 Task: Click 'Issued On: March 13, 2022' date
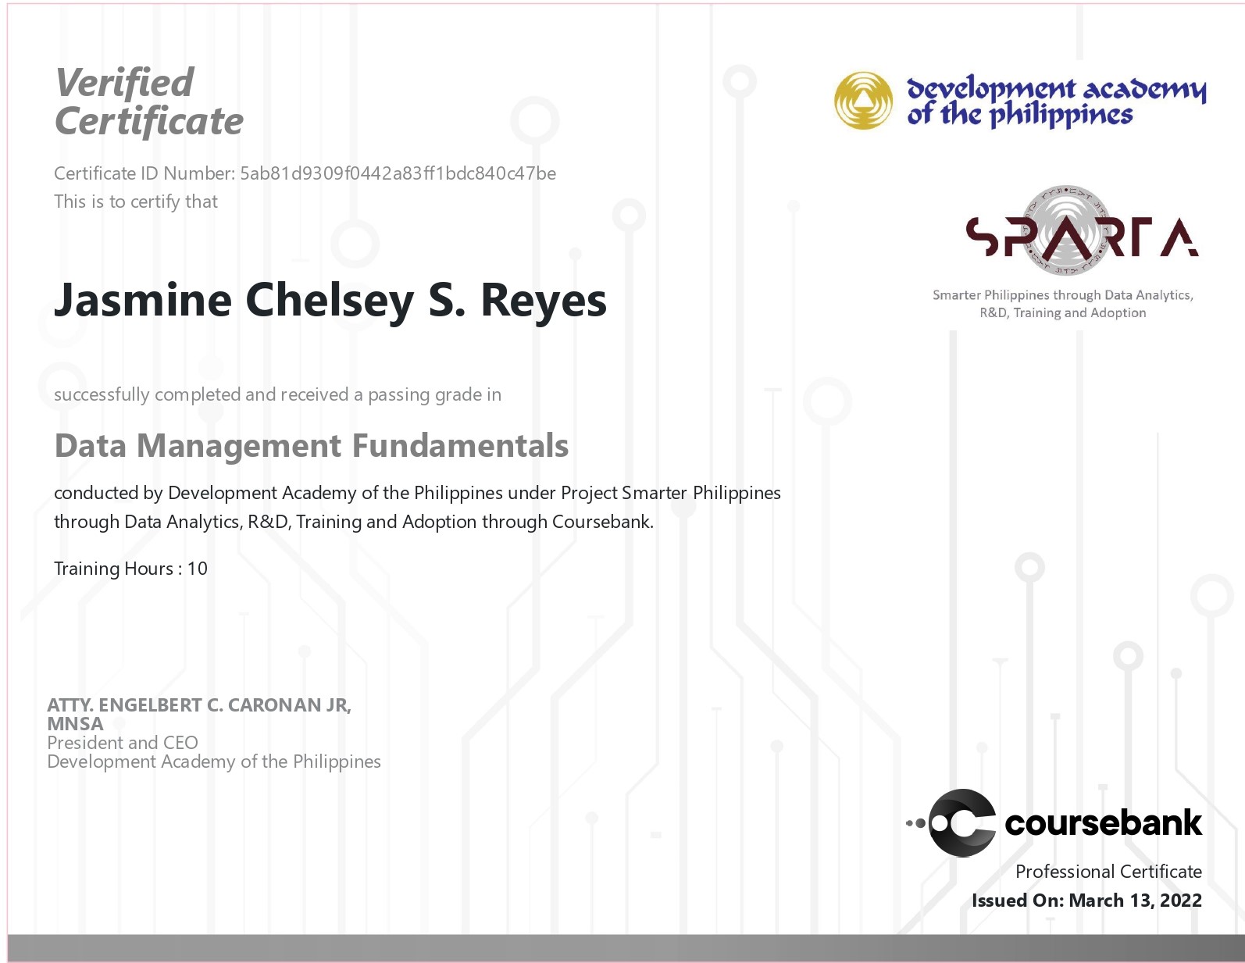[1086, 901]
